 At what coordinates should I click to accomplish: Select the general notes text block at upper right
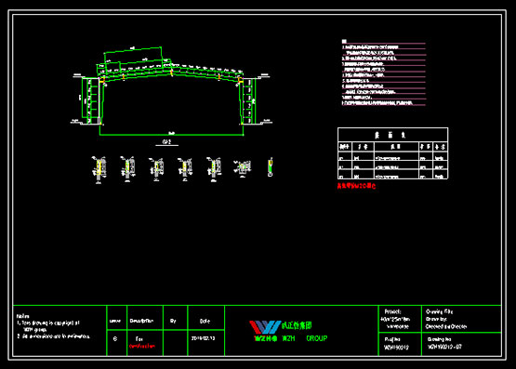click(384, 72)
